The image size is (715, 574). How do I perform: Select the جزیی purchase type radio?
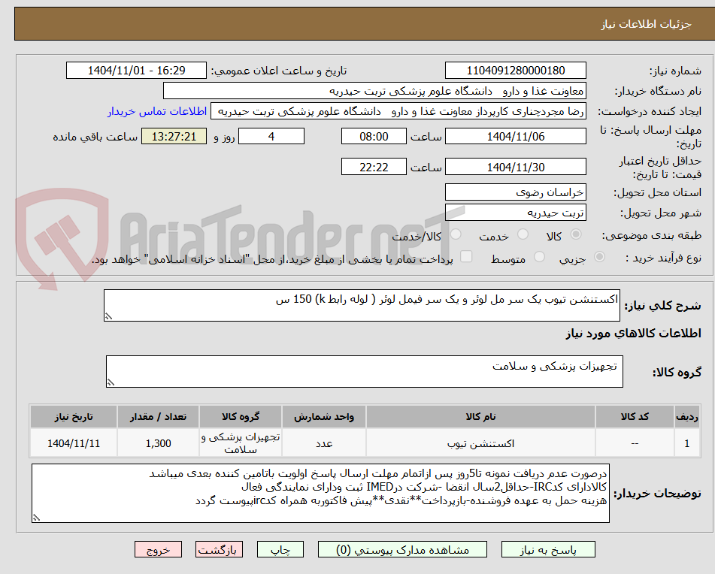point(599,257)
